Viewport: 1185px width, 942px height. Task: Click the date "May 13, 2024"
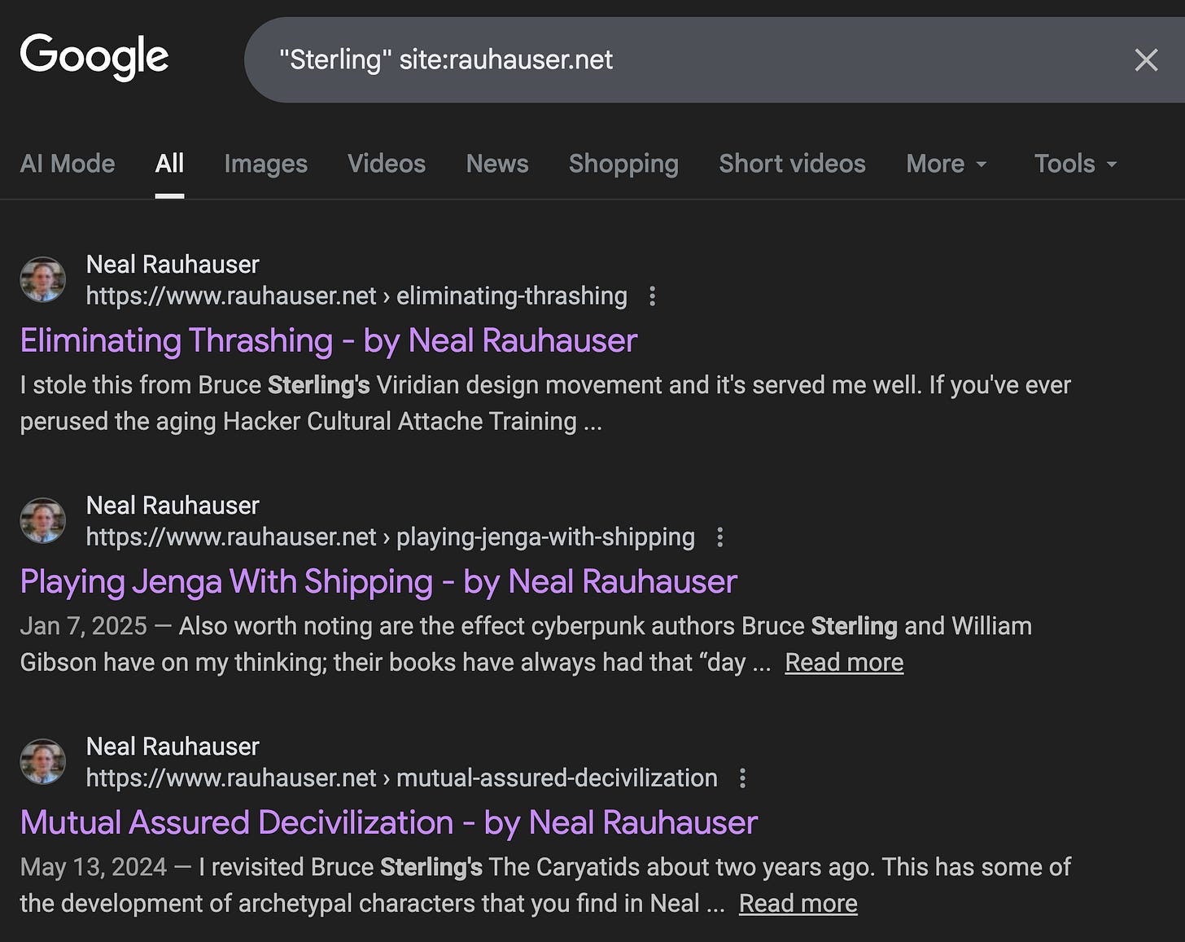pos(93,867)
